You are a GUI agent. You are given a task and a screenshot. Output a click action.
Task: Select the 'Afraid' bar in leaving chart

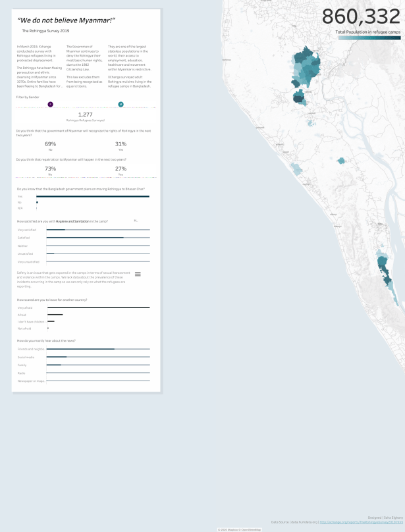55,315
